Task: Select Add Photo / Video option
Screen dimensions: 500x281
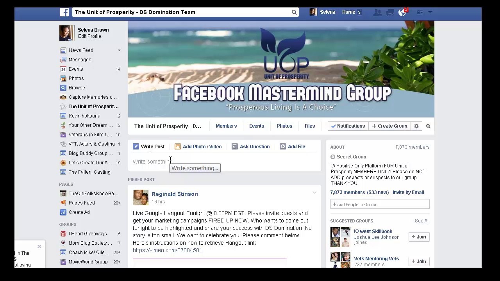Action: (x=198, y=147)
